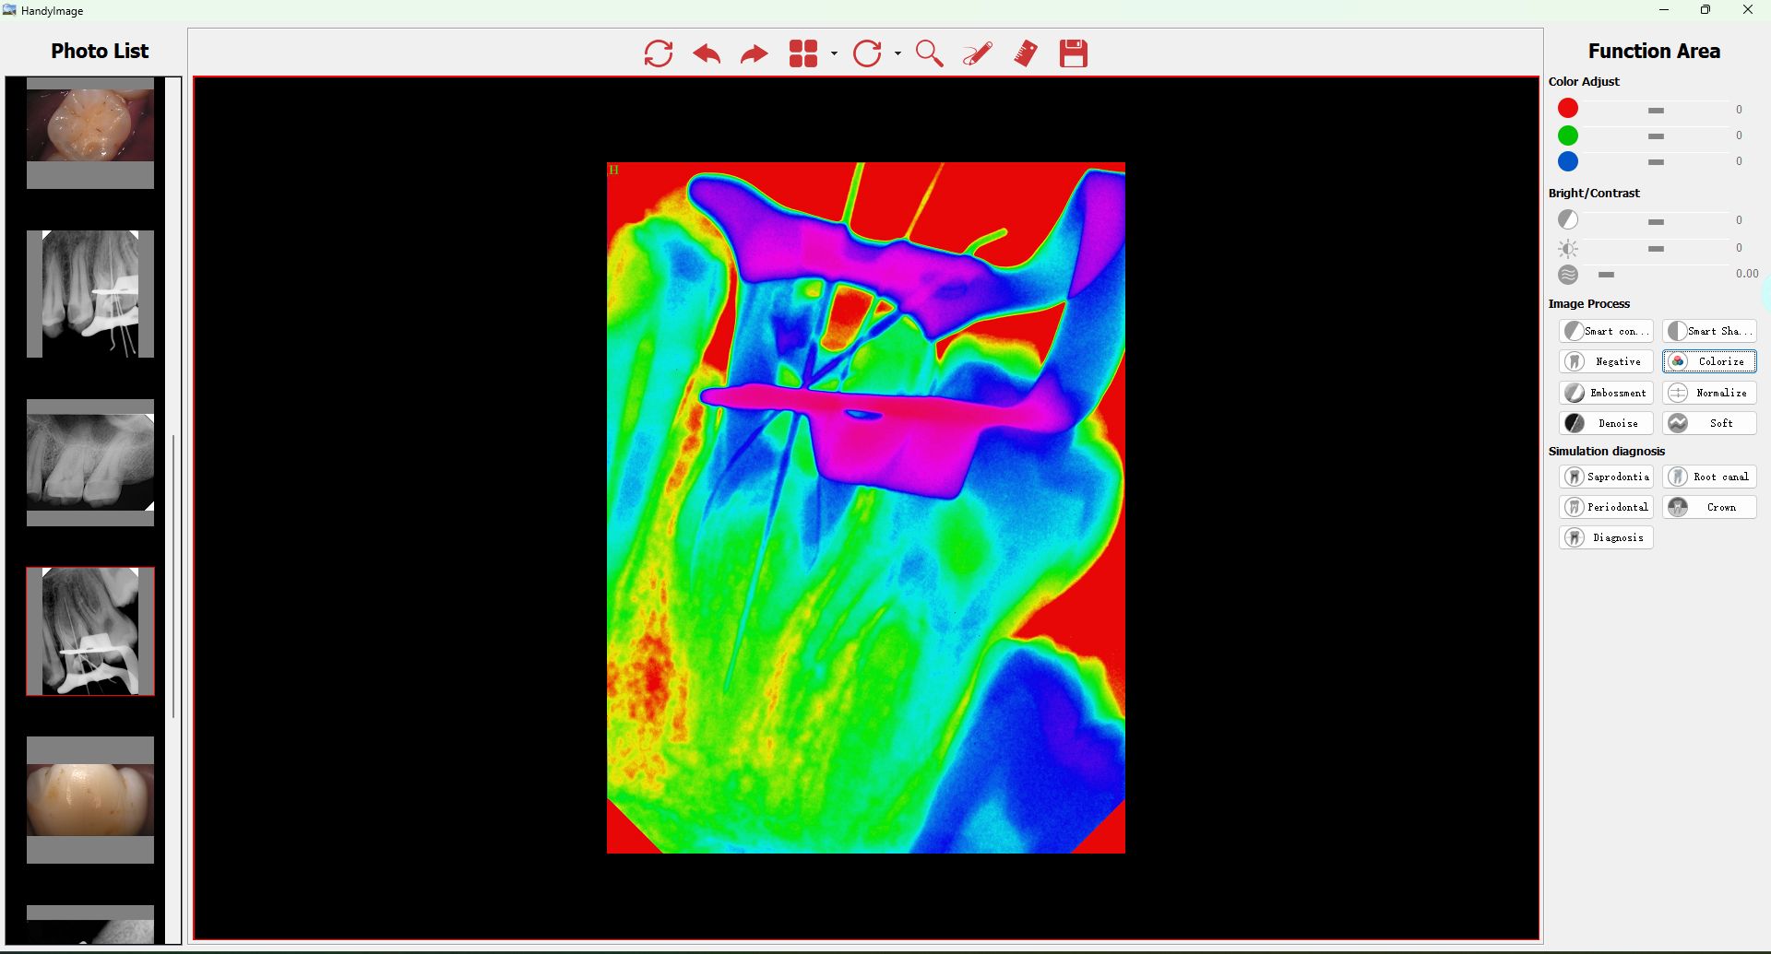Screen dimensions: 1771x954
Task: Undo with the left arrow icon
Action: point(707,53)
